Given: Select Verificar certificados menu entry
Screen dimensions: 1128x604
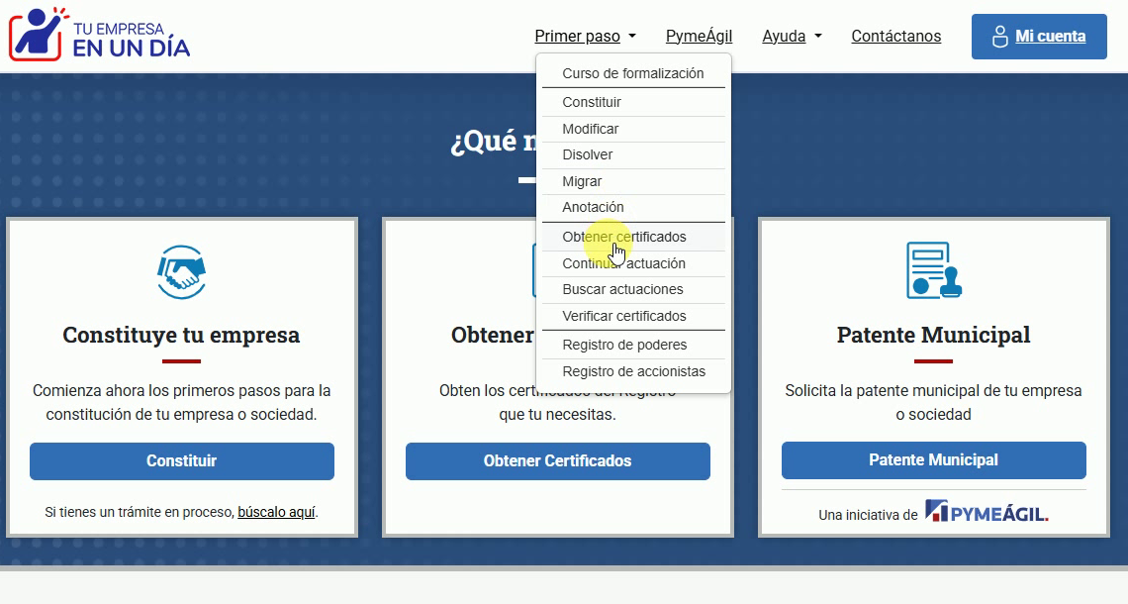Looking at the screenshot, I should 633,316.
